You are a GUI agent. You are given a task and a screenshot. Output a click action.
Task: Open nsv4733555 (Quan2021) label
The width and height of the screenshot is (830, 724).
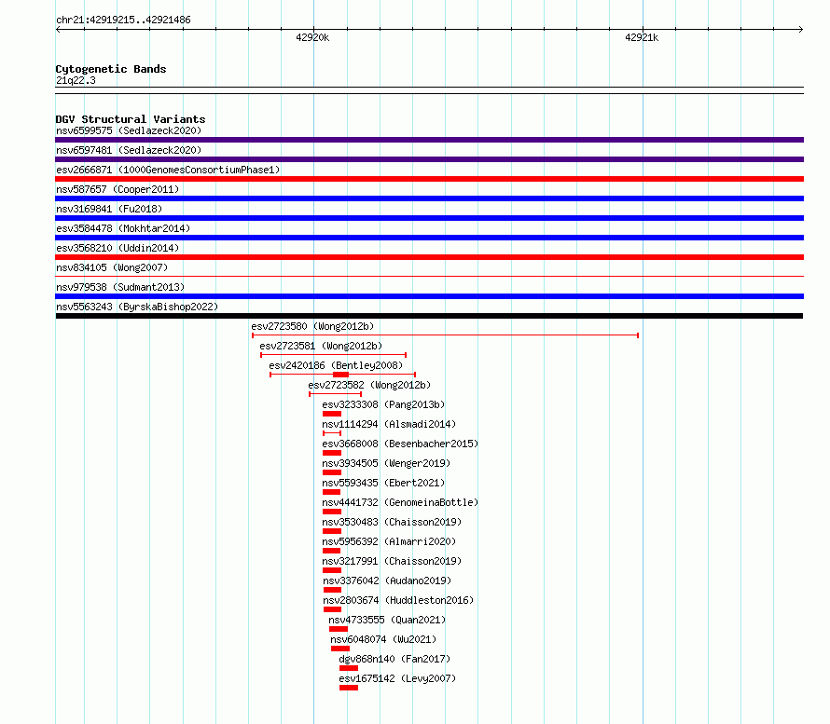387,620
